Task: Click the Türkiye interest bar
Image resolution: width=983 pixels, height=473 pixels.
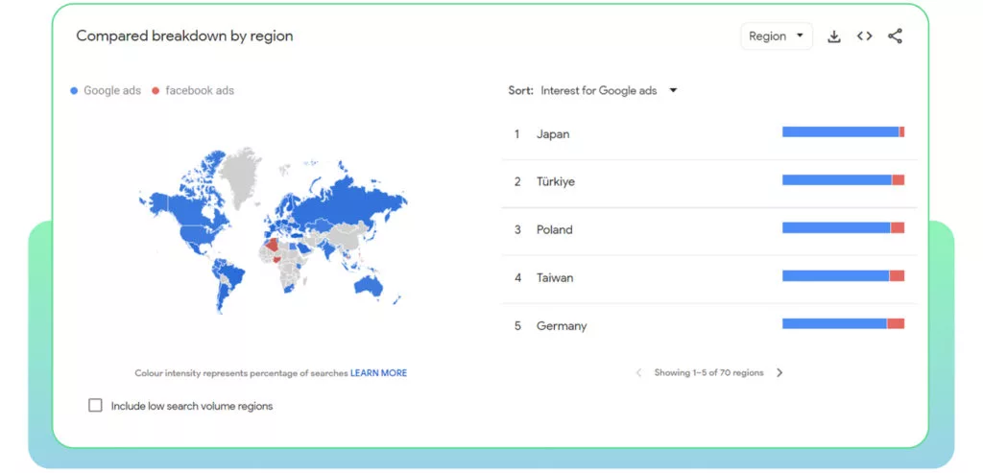Action: [843, 179]
